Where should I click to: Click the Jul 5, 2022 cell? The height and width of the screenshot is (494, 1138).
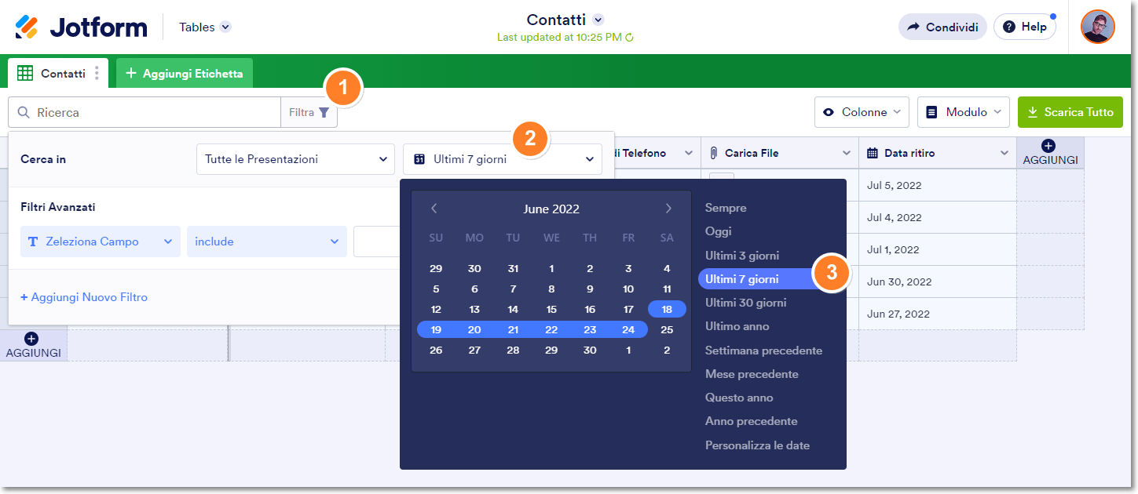click(937, 185)
